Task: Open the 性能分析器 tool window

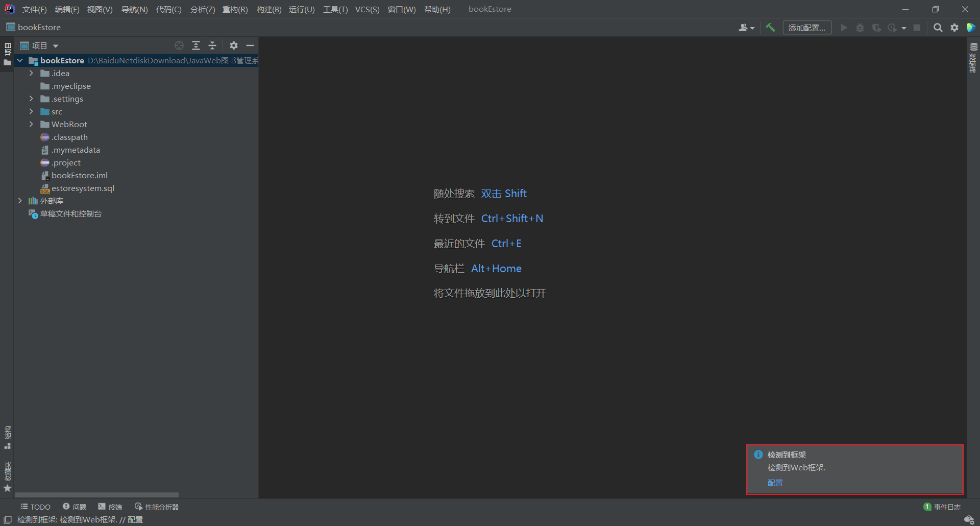Action: tap(157, 507)
